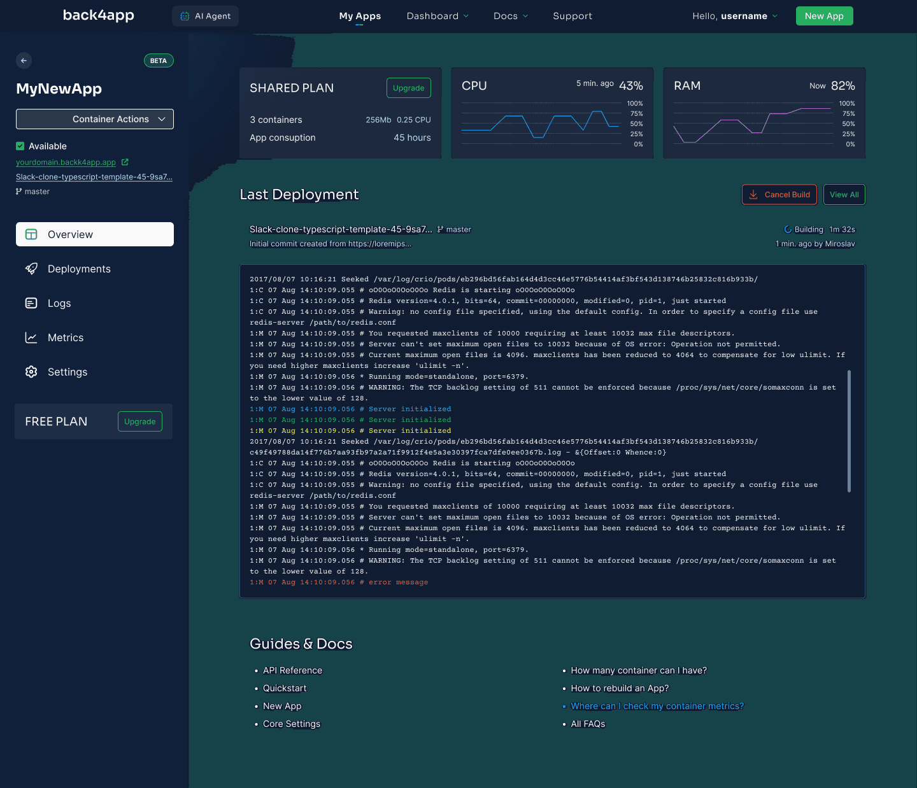917x788 pixels.
Task: Open Metrics in the sidebar
Action: click(x=95, y=337)
